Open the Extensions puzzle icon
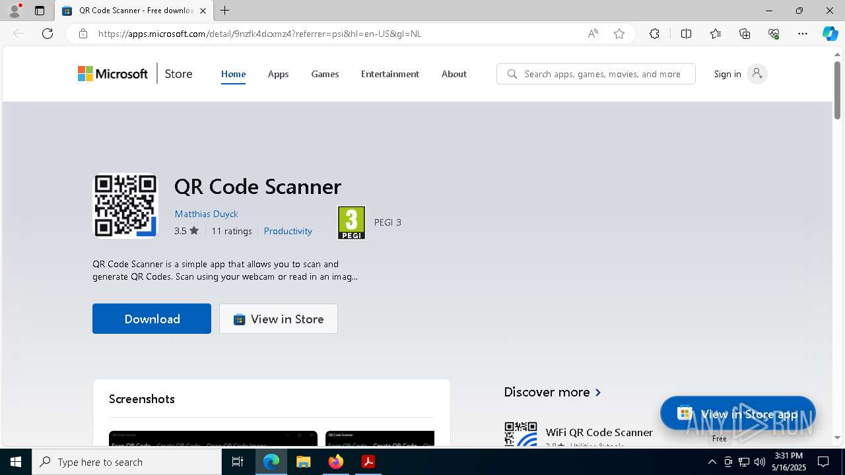Screen dimensions: 845x475 pos(654,34)
